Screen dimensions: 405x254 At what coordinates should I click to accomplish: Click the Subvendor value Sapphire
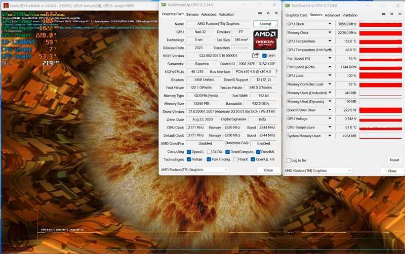[201, 64]
